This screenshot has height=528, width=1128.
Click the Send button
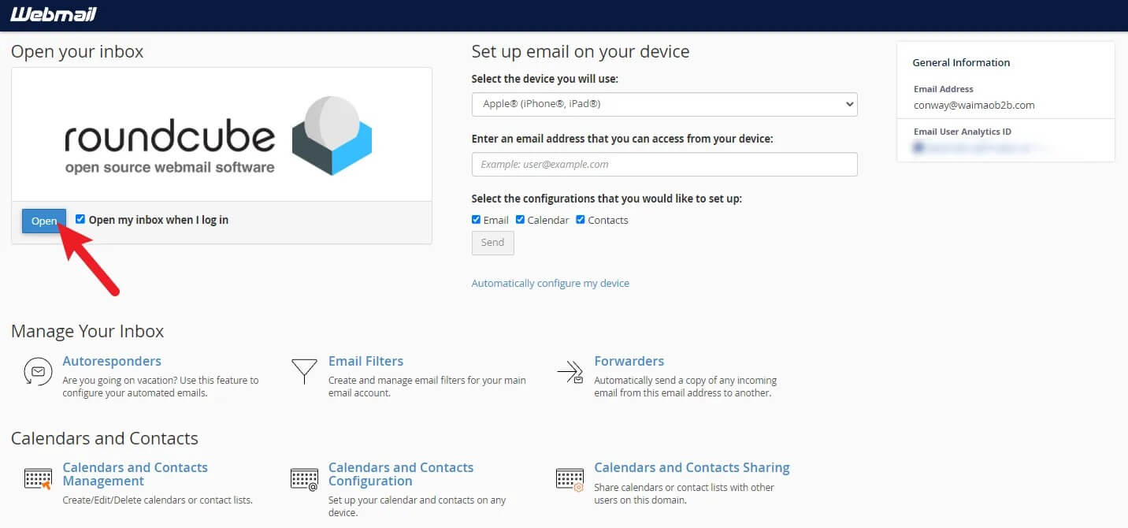492,243
